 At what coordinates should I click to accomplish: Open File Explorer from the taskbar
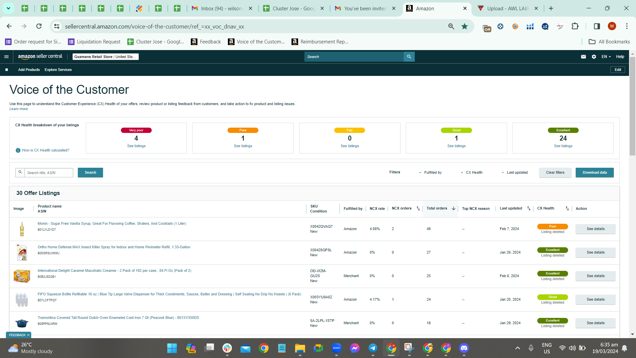pos(300,348)
